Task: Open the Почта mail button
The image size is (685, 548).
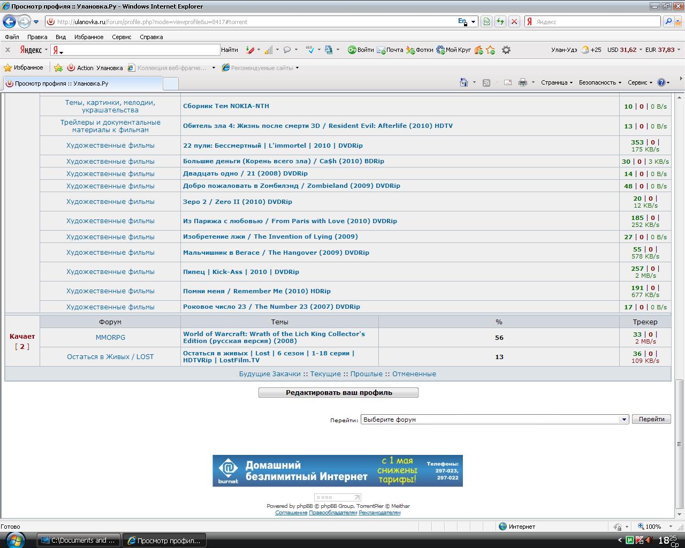Action: click(x=390, y=50)
